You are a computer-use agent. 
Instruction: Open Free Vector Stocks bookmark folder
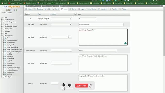tap(151, 3)
